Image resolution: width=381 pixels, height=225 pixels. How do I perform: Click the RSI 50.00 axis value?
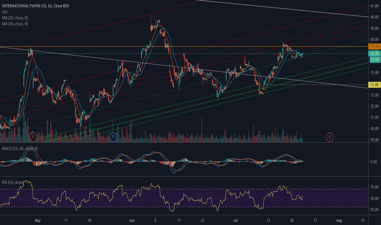coord(374,198)
